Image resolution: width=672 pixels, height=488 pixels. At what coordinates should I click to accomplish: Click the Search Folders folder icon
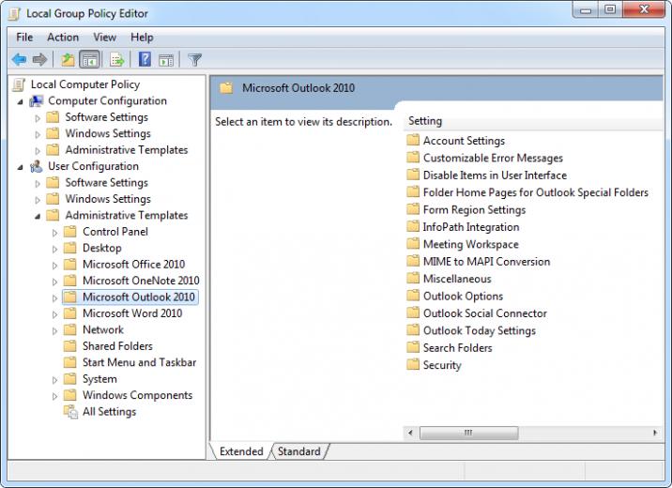pyautogui.click(x=413, y=347)
